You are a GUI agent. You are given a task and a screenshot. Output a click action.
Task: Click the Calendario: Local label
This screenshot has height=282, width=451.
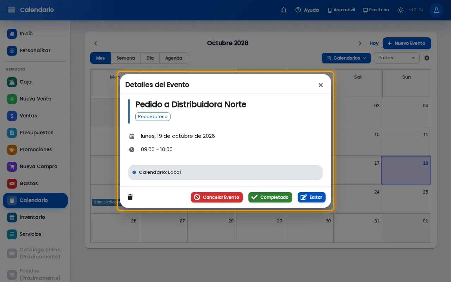(160, 172)
